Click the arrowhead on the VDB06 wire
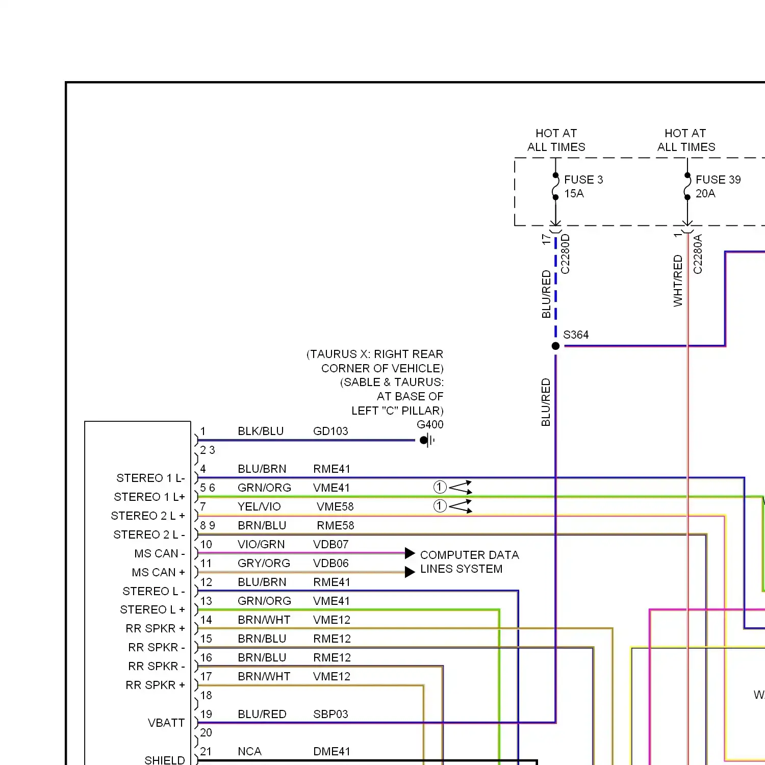This screenshot has height=765, width=765. [410, 572]
